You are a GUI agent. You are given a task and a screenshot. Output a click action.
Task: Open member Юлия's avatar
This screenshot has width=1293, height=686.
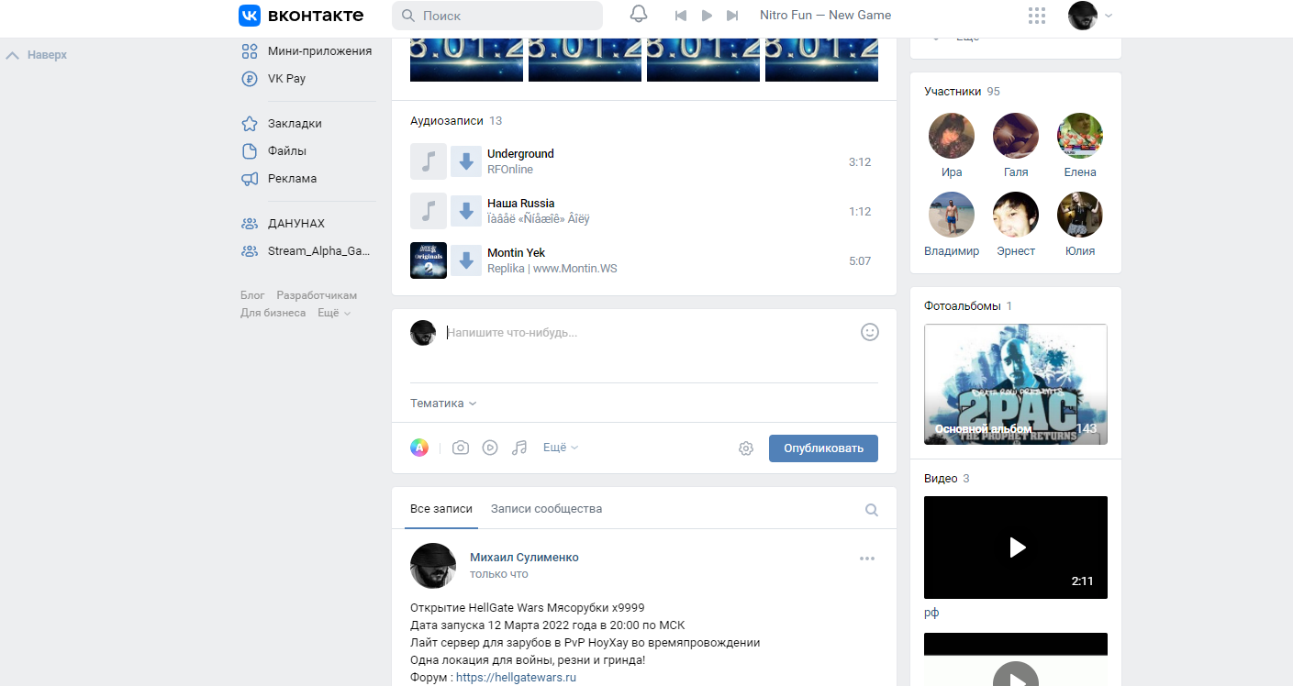(x=1080, y=216)
